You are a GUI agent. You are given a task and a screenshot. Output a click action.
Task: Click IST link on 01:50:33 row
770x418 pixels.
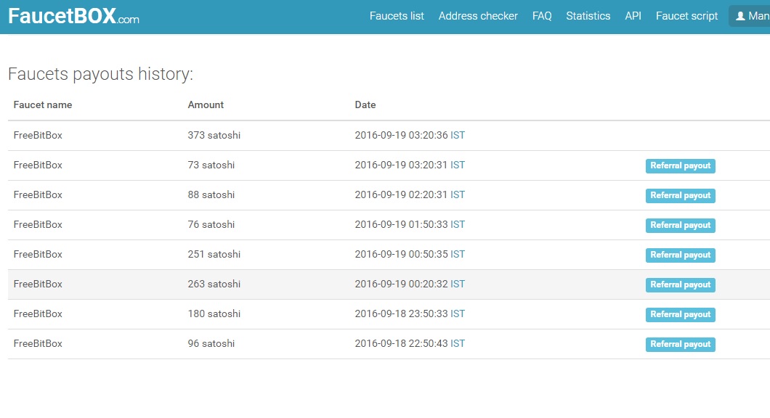[458, 225]
